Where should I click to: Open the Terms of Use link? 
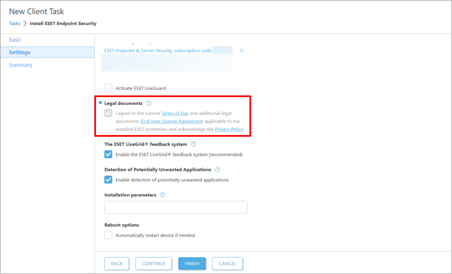[175, 113]
